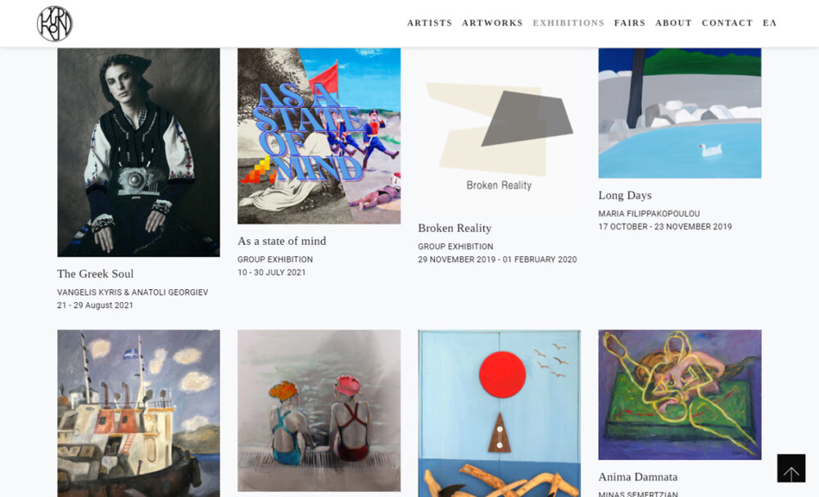Open the Long Days swan painting thumbnail
This screenshot has width=819, height=497.
click(680, 113)
